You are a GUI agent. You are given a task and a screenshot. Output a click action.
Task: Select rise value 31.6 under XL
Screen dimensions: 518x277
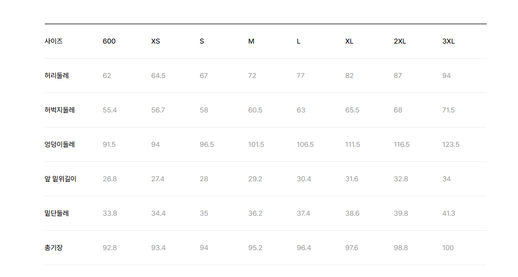tap(351, 179)
